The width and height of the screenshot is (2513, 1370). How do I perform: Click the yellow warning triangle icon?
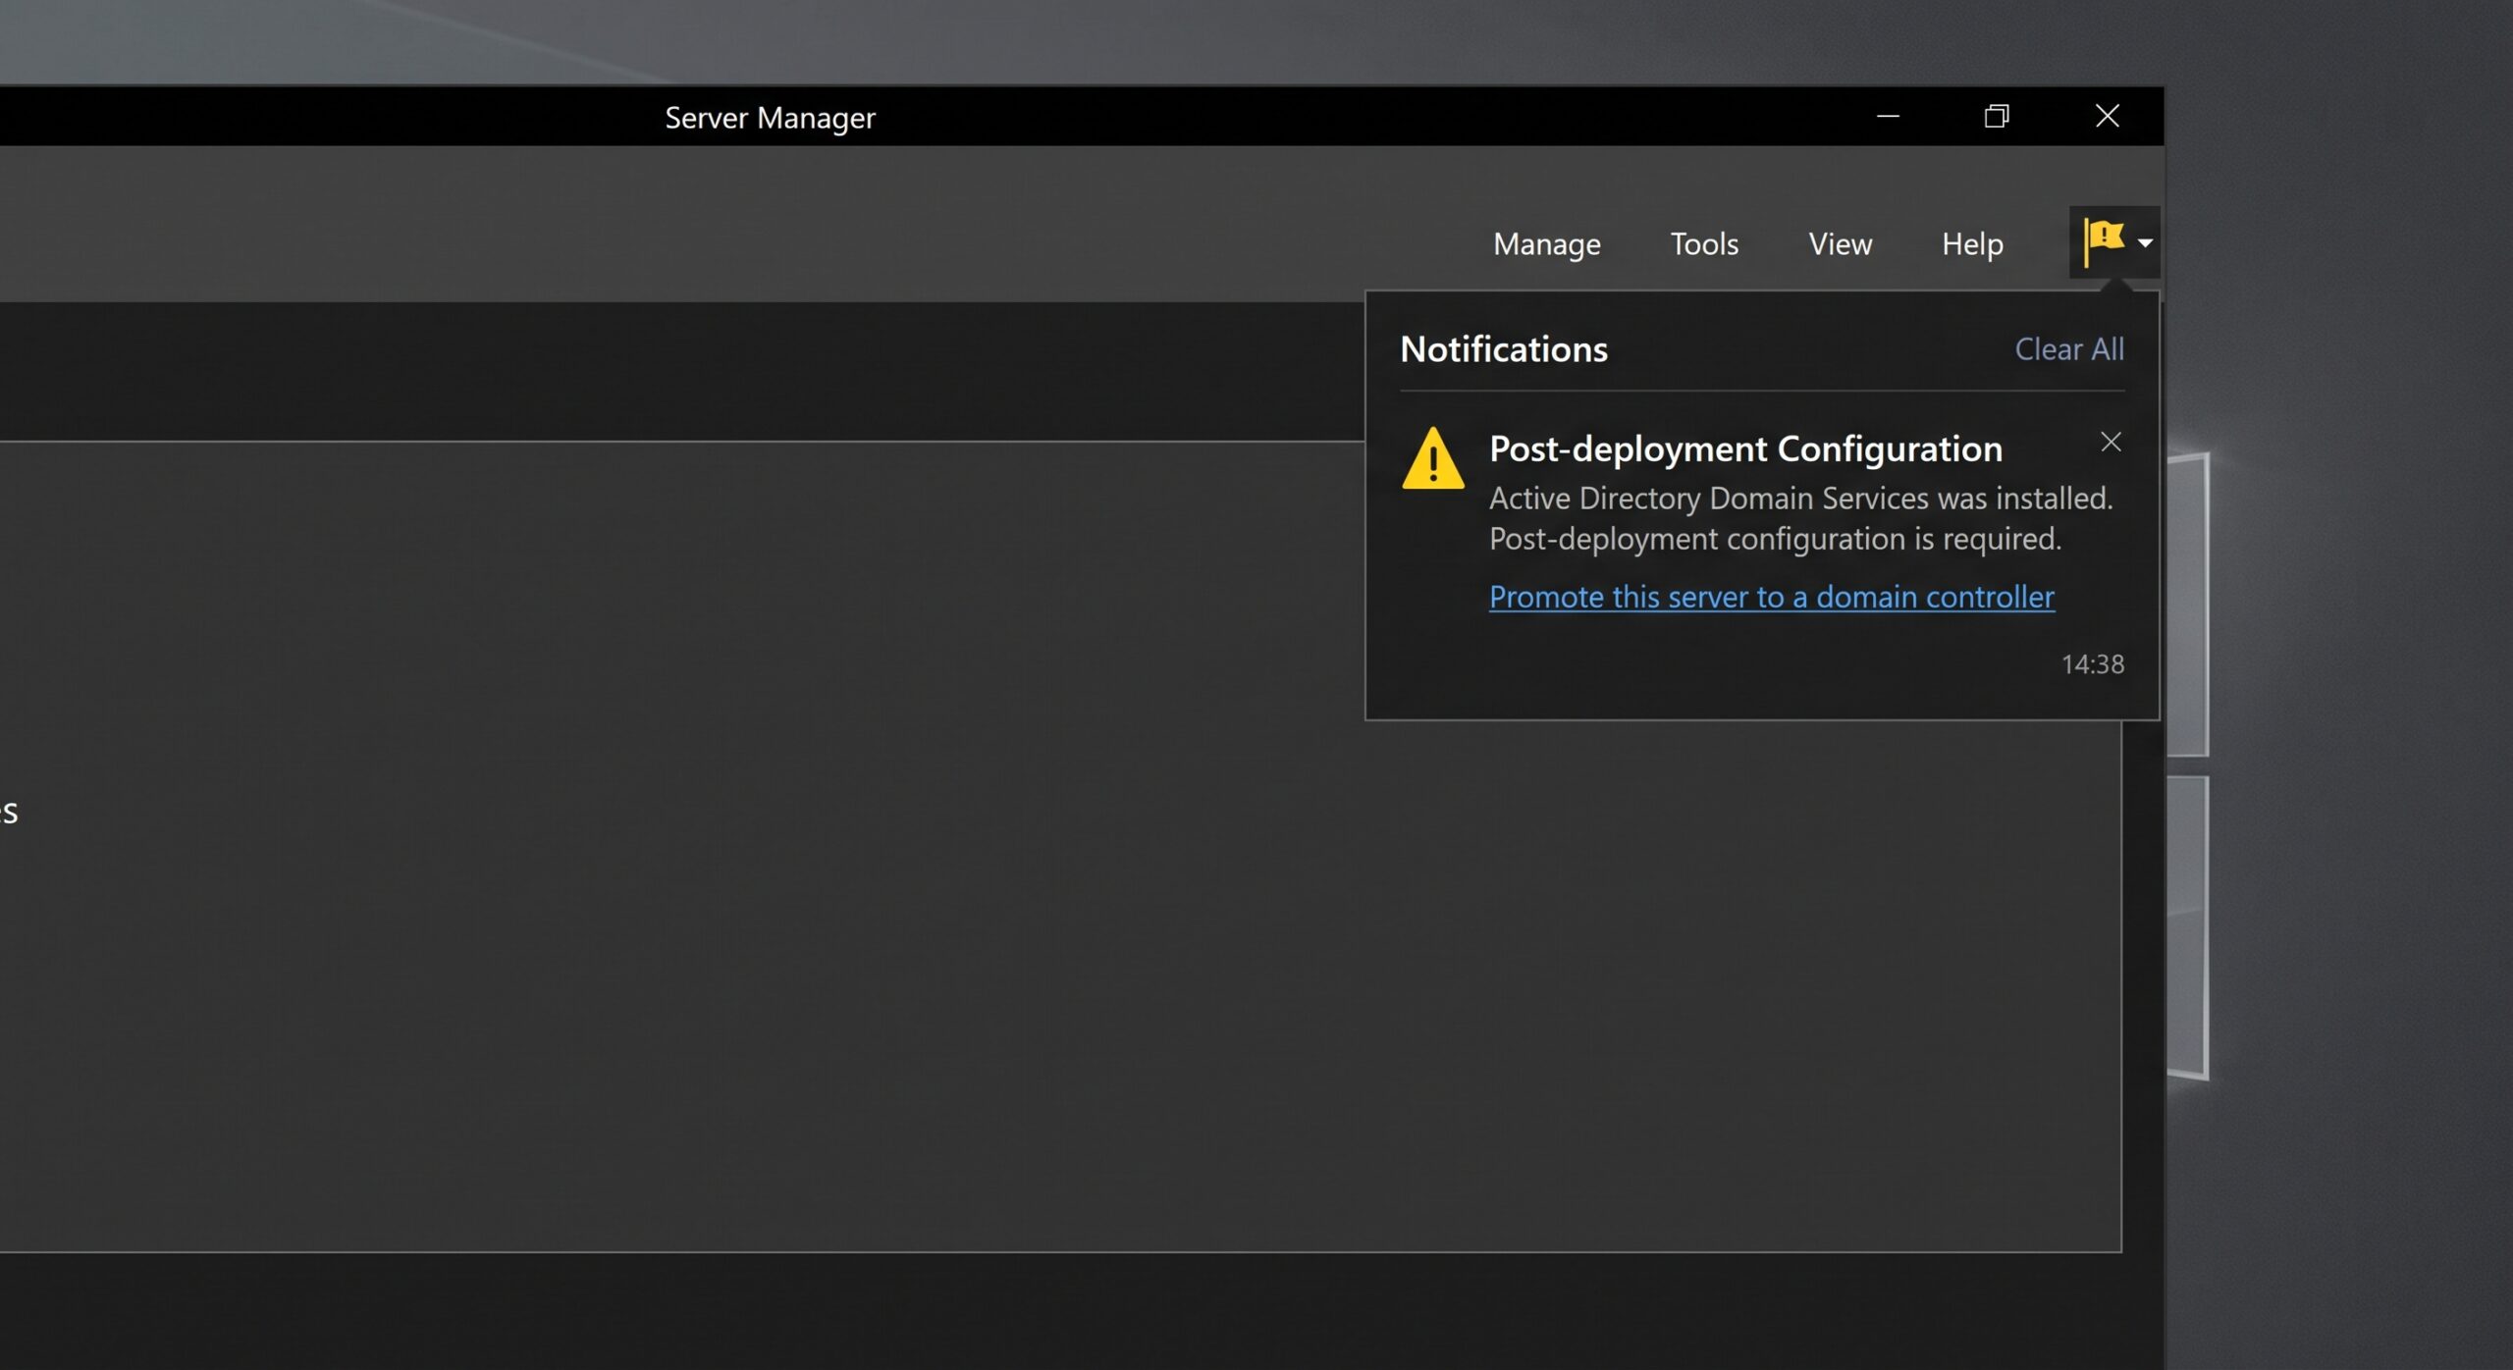tap(1432, 458)
